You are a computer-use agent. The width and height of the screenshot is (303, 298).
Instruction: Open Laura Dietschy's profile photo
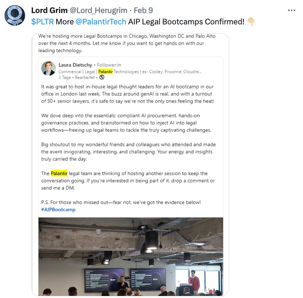pos(48,68)
